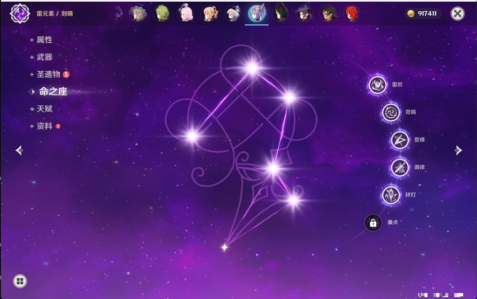This screenshot has width=477, height=299.
Task: Select the locked 廉贞 constellation
Action: click(x=373, y=223)
